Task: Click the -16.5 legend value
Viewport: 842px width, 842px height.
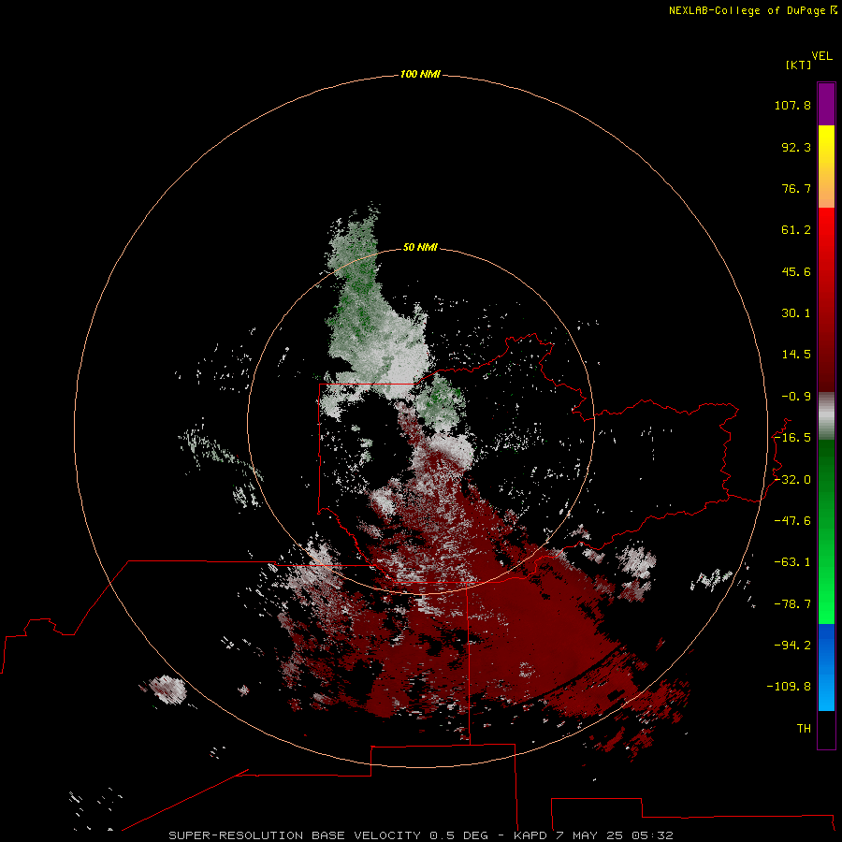Action: [x=792, y=438]
